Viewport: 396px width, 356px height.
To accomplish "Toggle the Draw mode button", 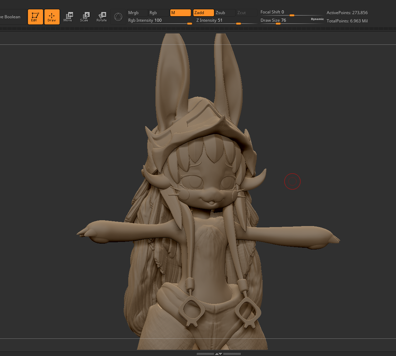I will (x=52, y=17).
